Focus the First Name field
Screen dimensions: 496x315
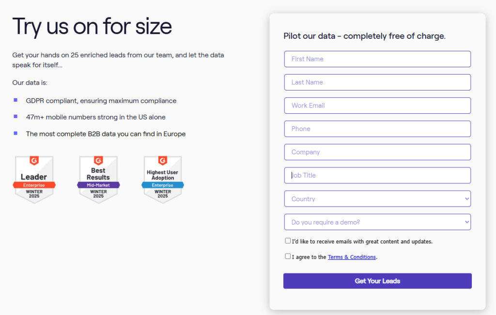point(377,59)
